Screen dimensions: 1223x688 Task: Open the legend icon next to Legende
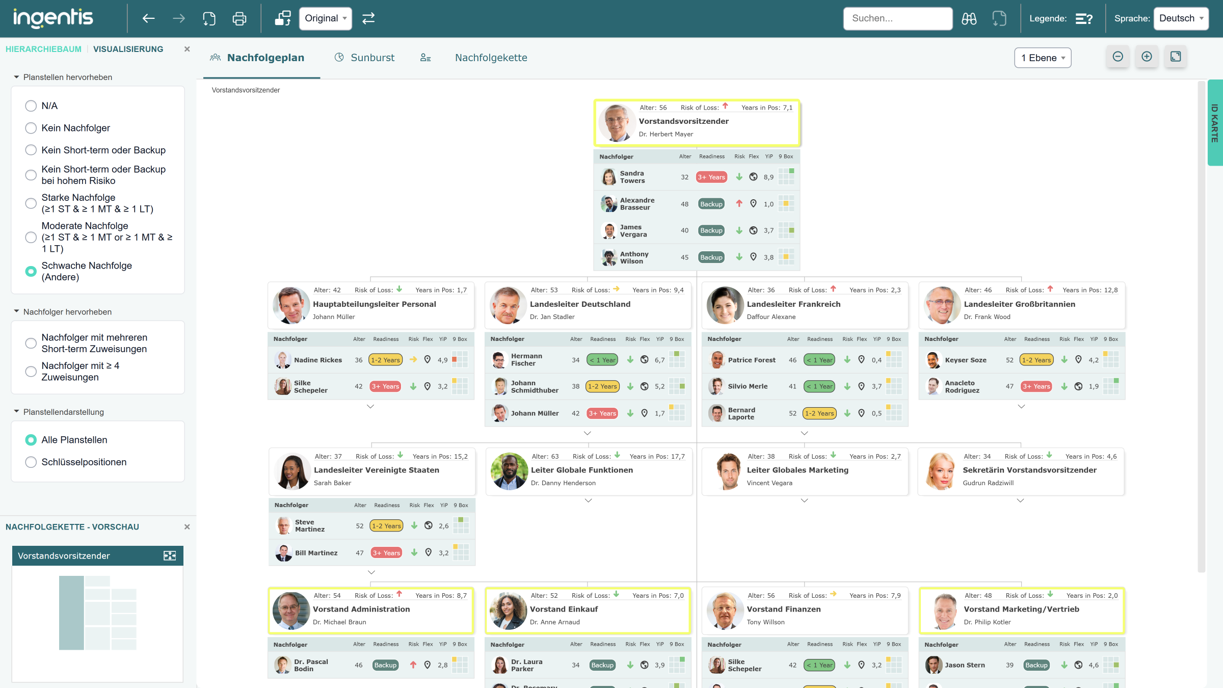coord(1084,19)
